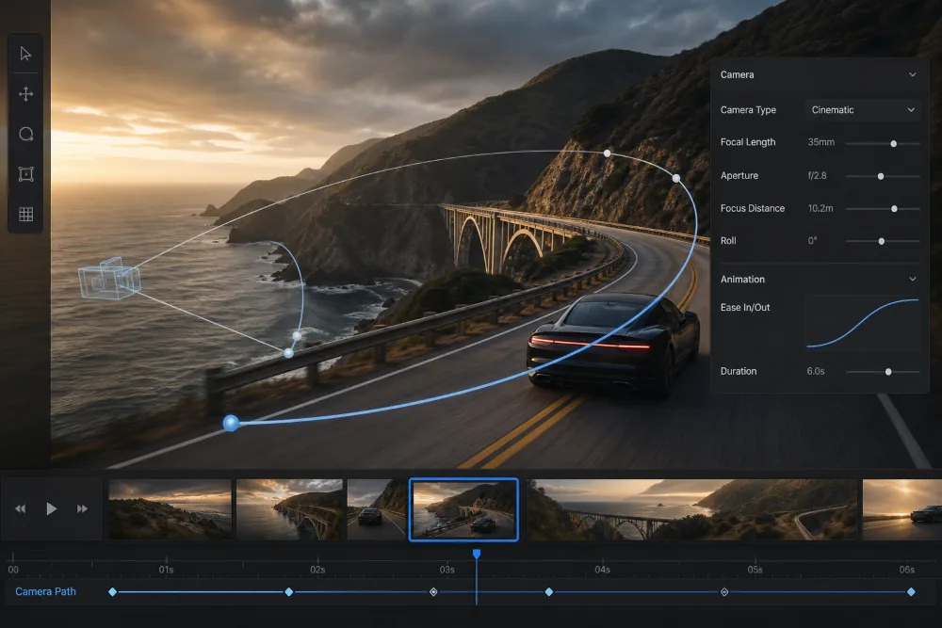942x628 pixels.
Task: Click the Ease In/Out curve graph
Action: [x=863, y=323]
